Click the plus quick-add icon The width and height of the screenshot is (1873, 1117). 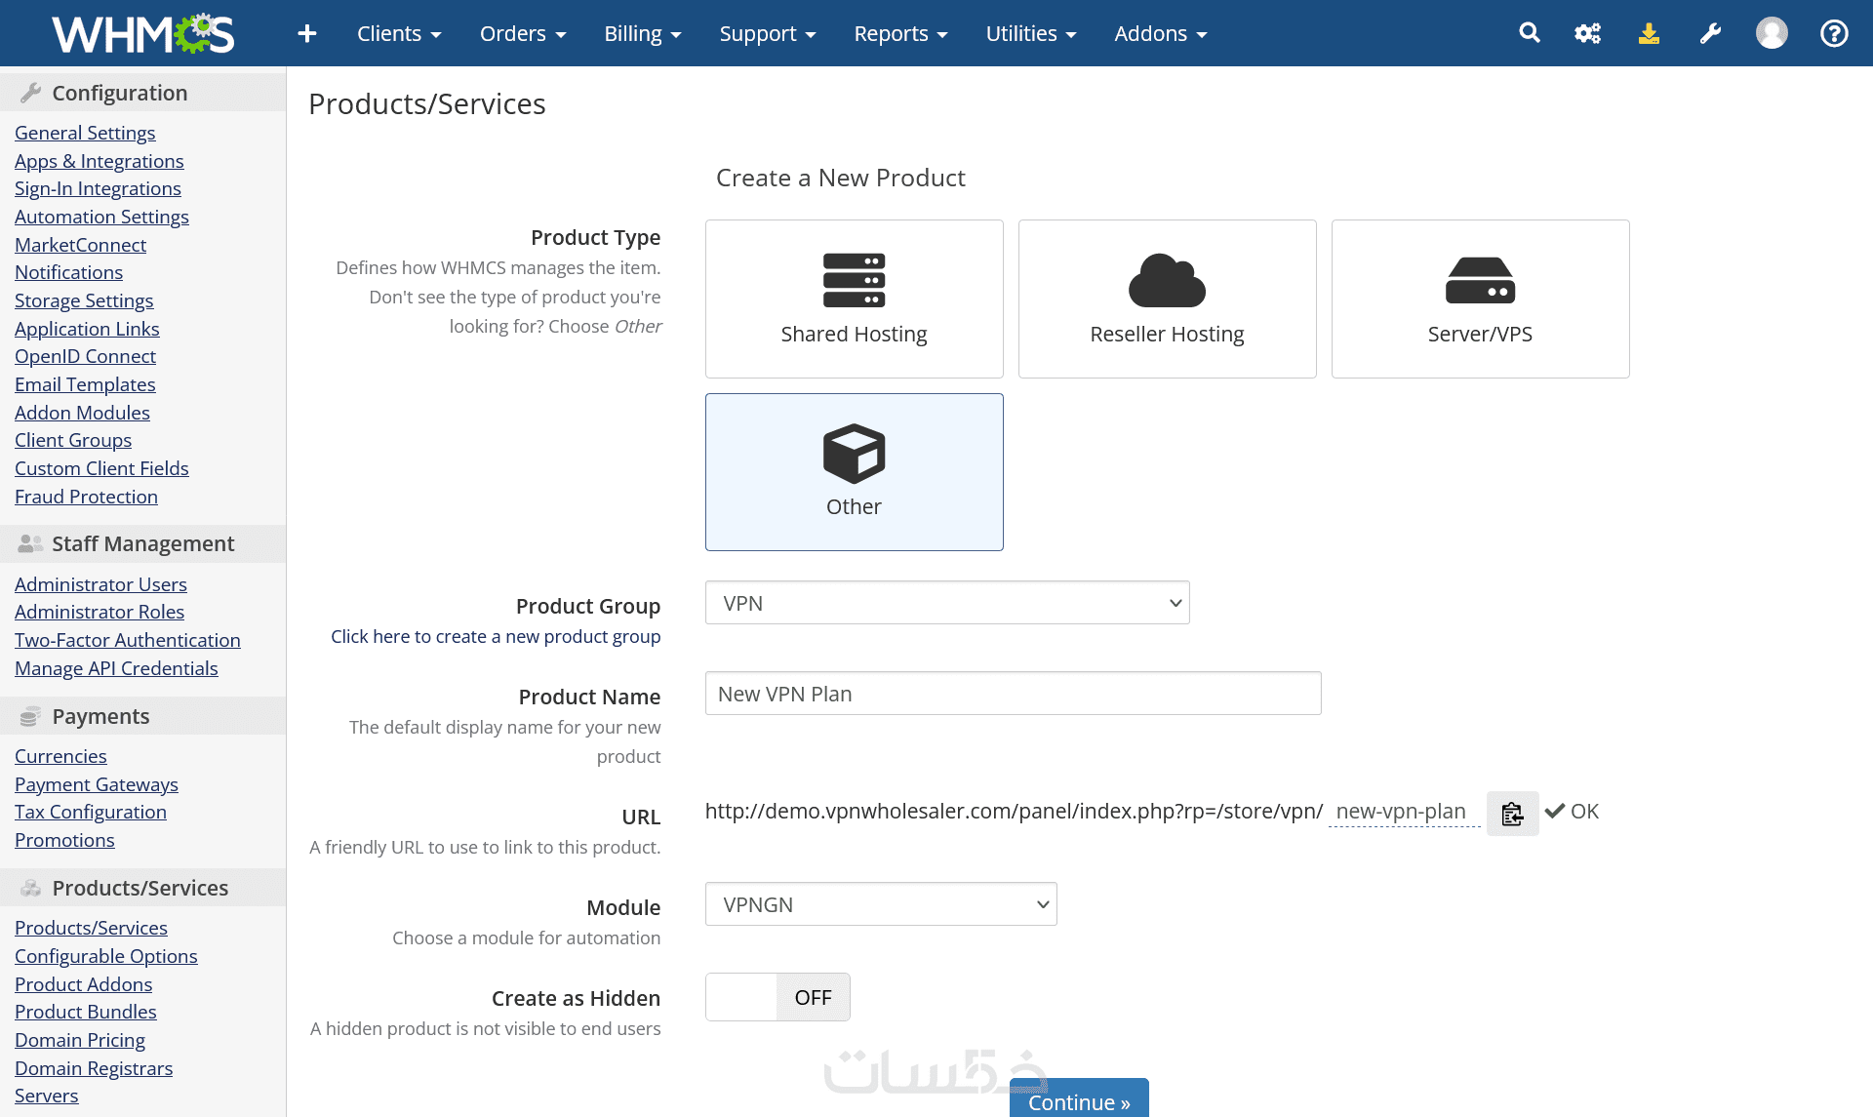click(306, 33)
